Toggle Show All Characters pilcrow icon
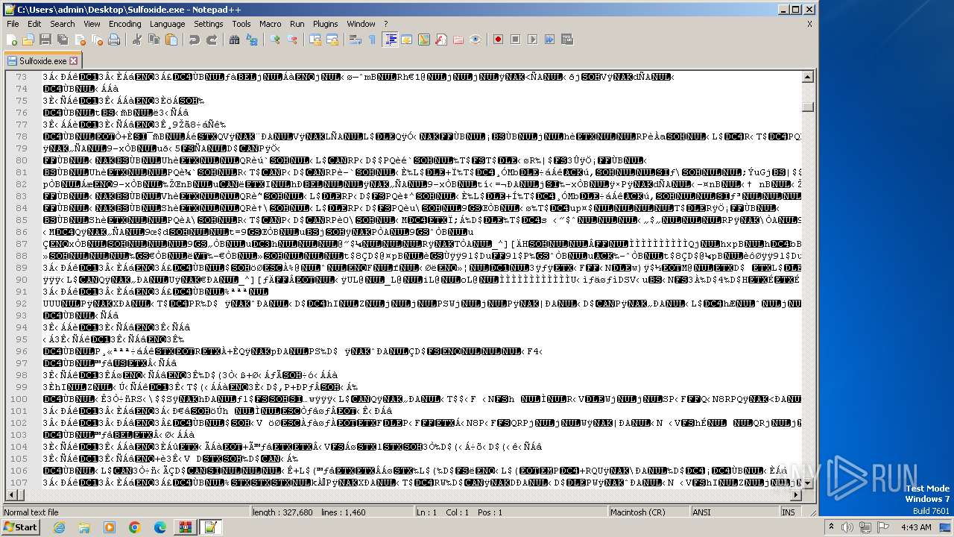This screenshot has height=537, width=954. pos(372,40)
